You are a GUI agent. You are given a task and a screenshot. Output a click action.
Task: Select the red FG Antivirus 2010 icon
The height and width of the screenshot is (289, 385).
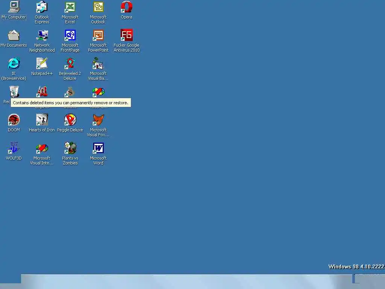pos(126,35)
